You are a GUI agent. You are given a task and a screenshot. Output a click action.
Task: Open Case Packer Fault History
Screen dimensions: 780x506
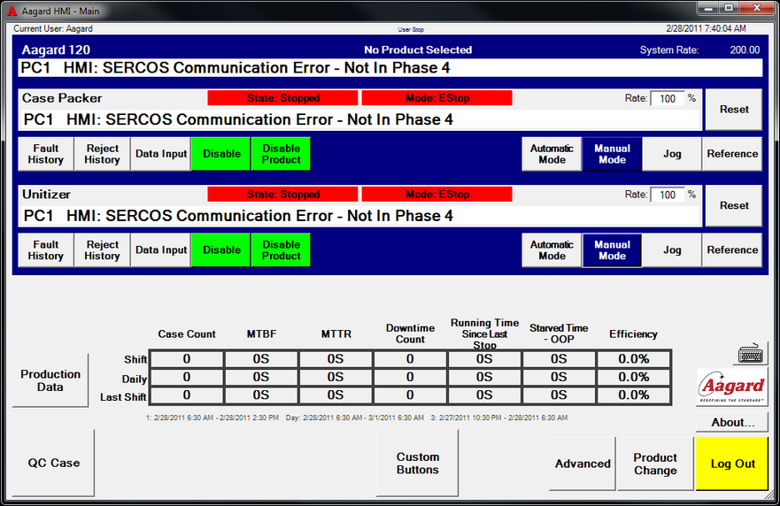pos(46,154)
